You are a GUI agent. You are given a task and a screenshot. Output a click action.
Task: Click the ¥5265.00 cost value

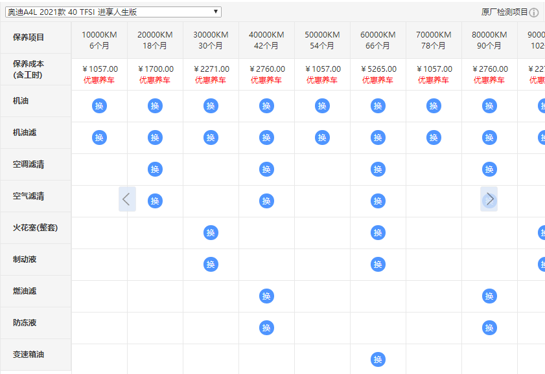[378, 69]
